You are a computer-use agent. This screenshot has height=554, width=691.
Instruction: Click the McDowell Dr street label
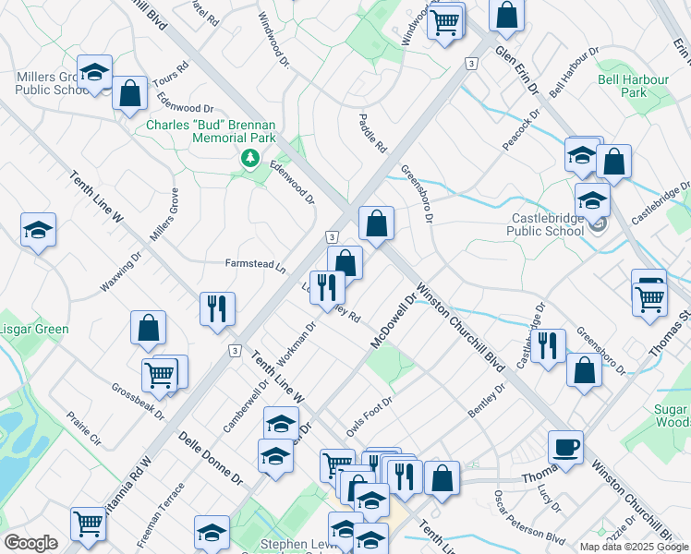tap(394, 320)
